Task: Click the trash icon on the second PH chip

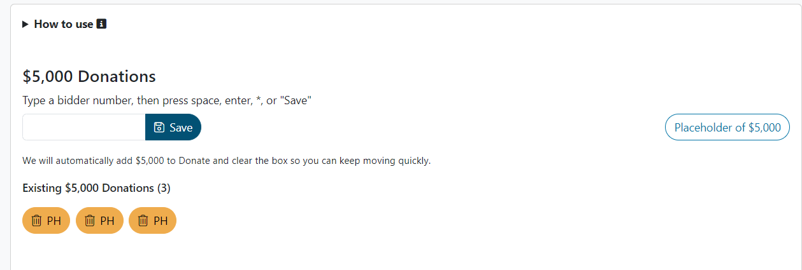Action: click(x=90, y=220)
